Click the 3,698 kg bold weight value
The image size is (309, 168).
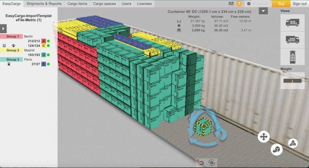[x=198, y=30]
